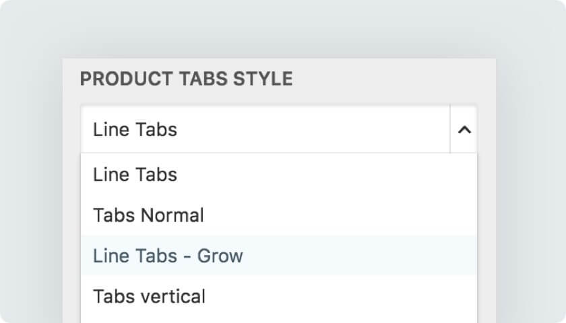The image size is (566, 323).
Task: Click the word vertical in the fourth option
Action: coord(173,297)
